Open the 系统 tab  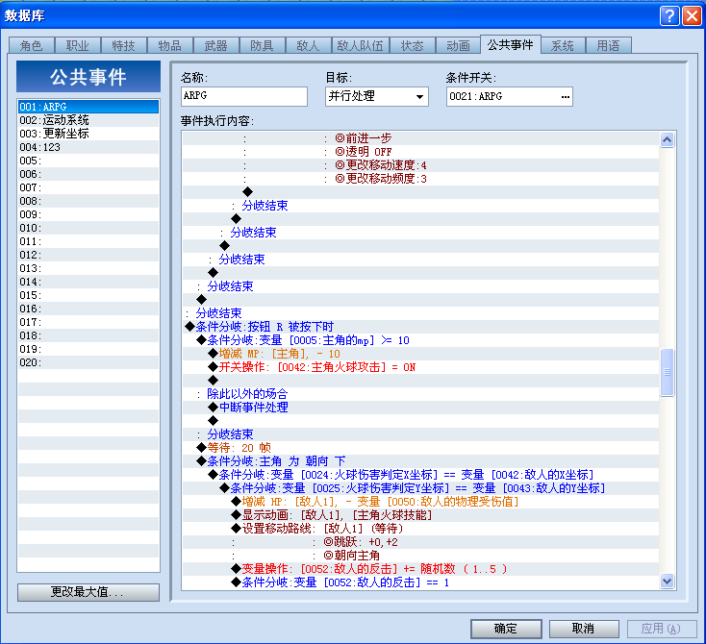(563, 45)
